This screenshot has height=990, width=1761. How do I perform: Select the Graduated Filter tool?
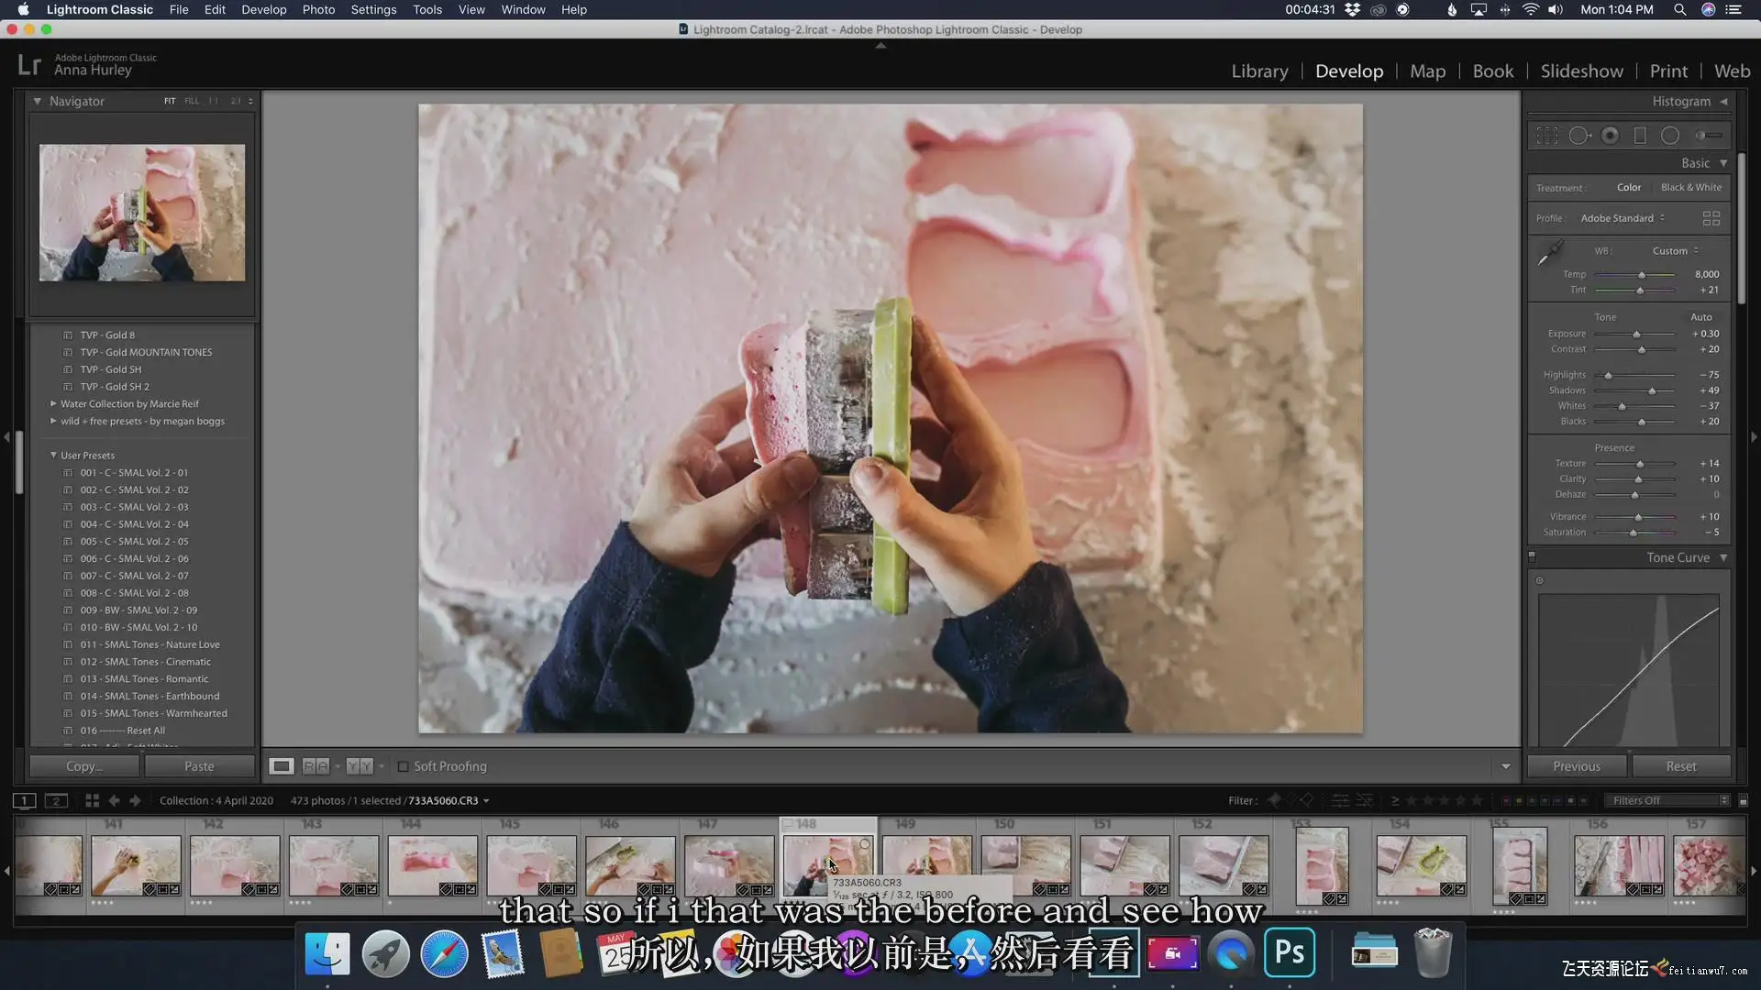coord(1640,136)
